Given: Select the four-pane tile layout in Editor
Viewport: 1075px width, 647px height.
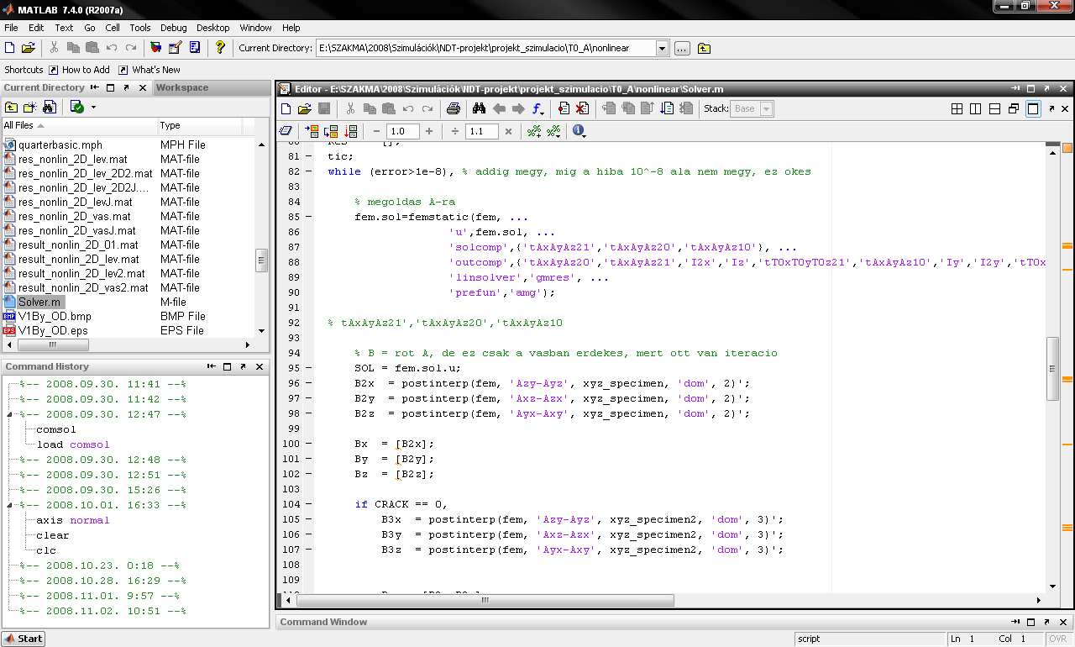Looking at the screenshot, I should 957,108.
